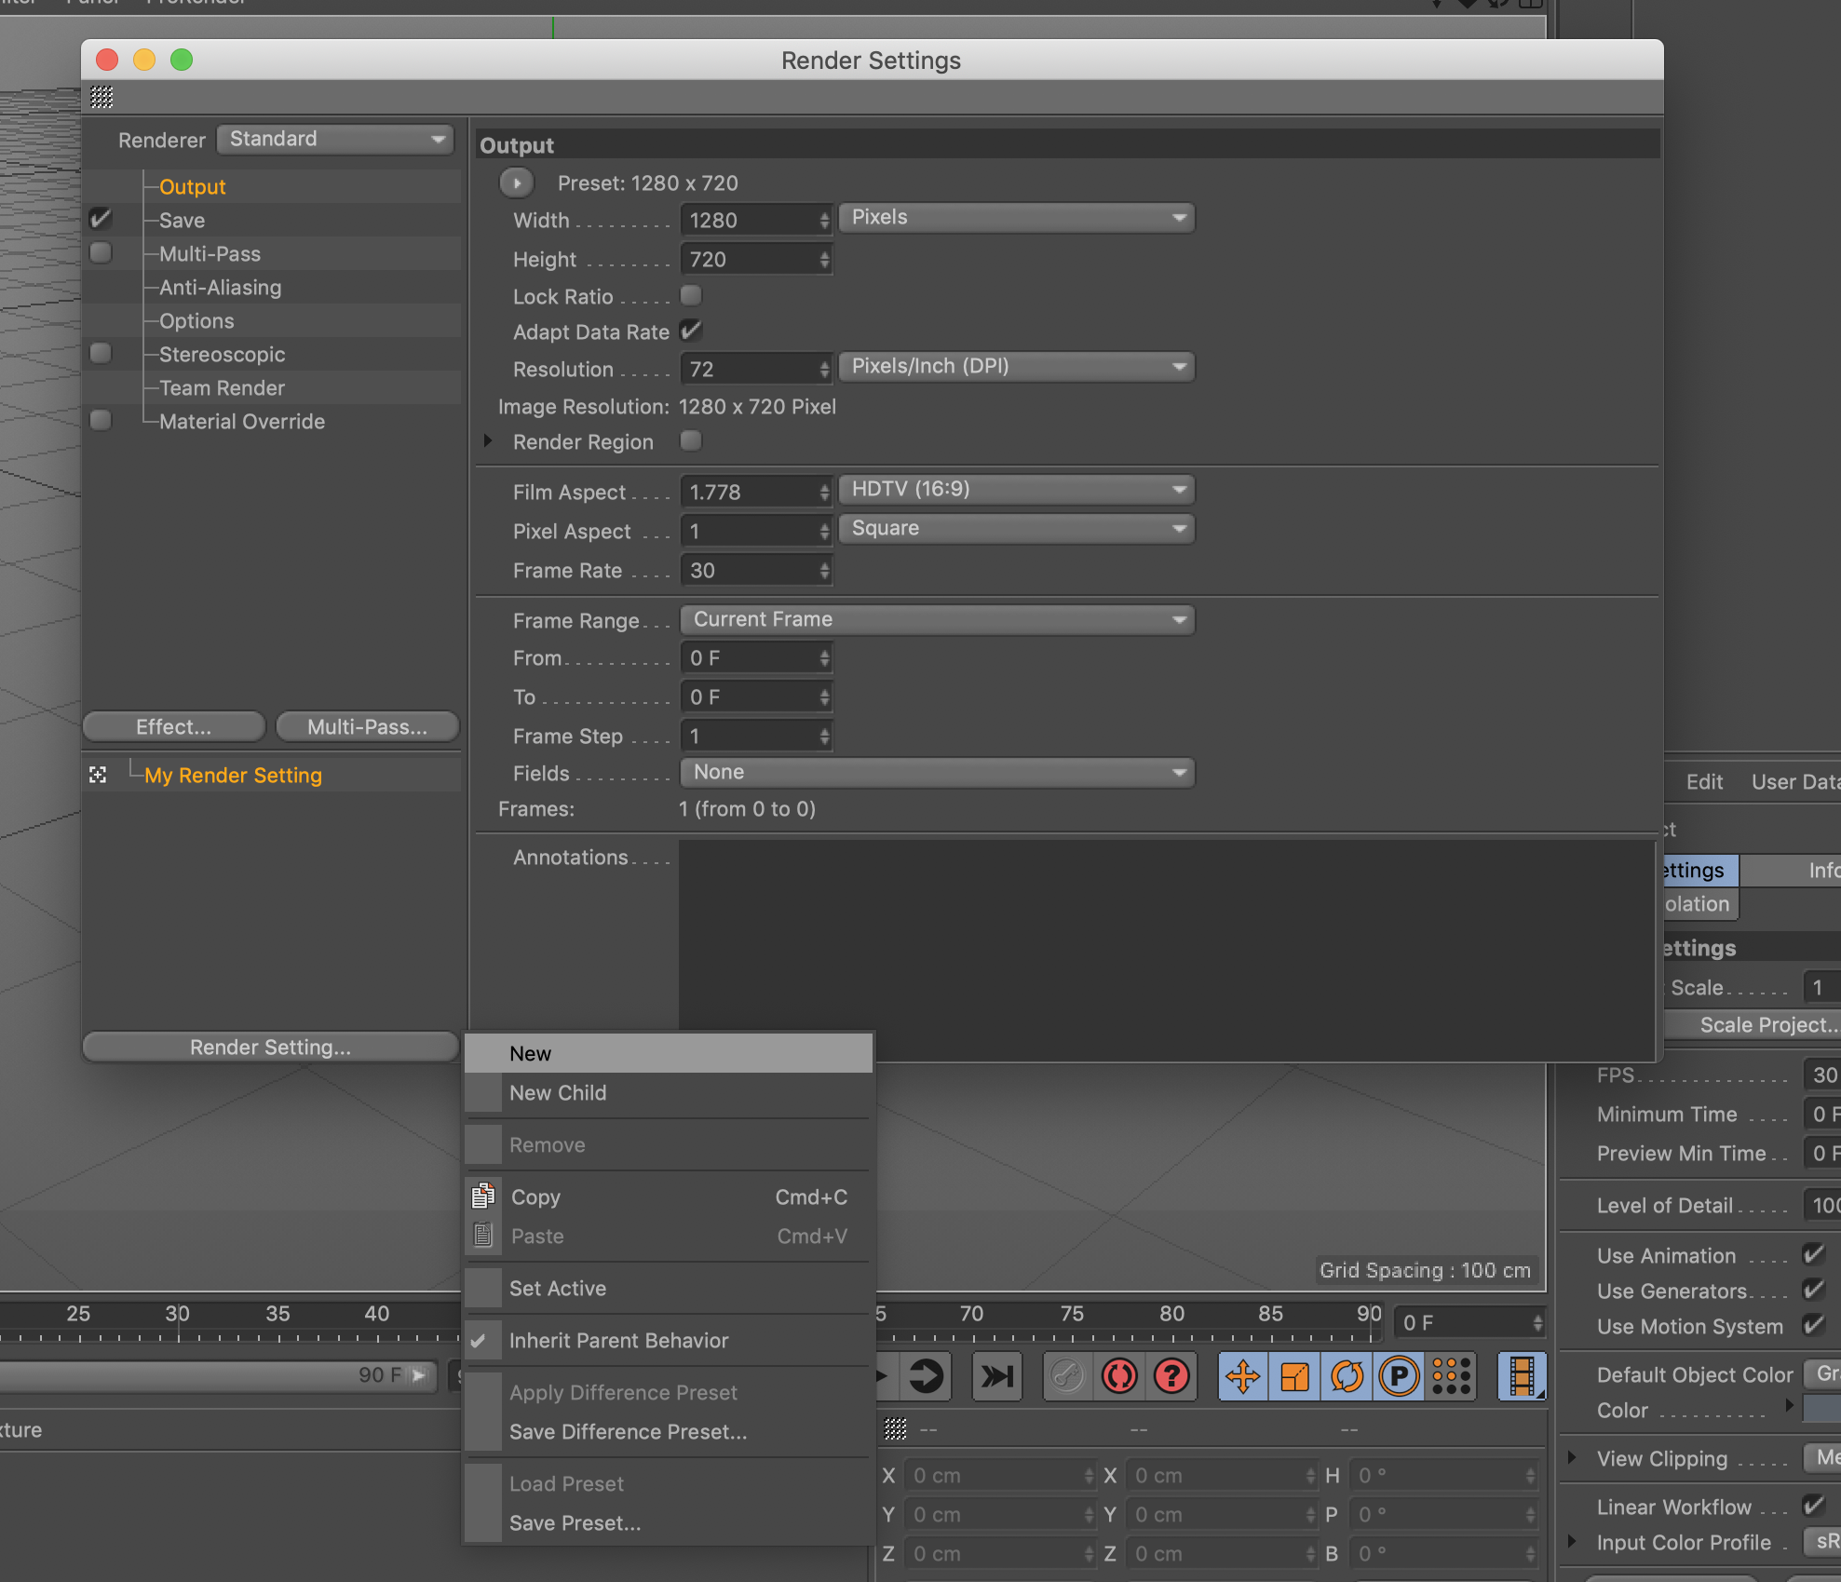Screen dimensions: 1841x1582
Task: Enable the Multi-Pass checkbox
Action: click(x=101, y=253)
